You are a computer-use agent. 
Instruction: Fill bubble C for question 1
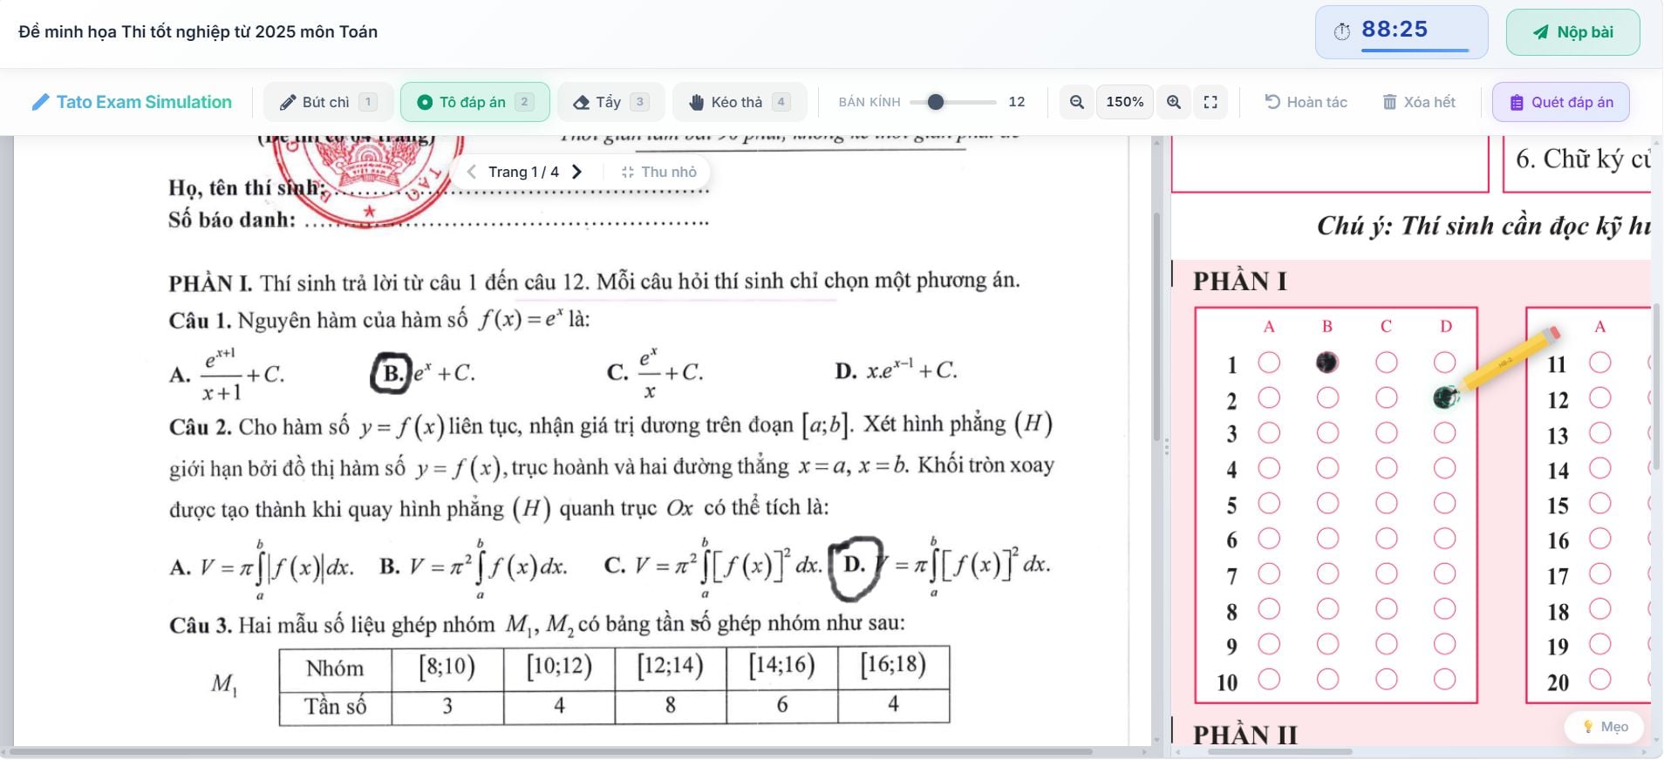(1387, 363)
